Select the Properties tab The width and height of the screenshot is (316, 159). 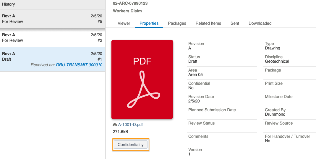click(149, 23)
